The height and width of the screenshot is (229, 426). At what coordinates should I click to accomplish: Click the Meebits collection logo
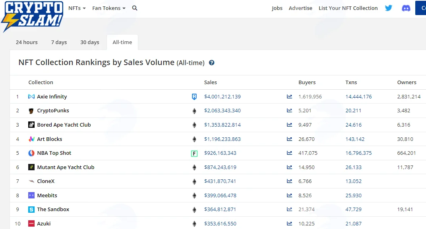pos(31,195)
